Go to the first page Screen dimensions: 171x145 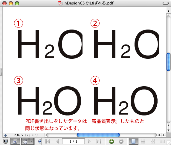click(x=48, y=141)
